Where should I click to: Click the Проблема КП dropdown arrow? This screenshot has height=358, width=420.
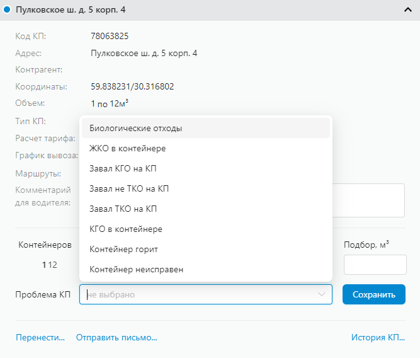(322, 294)
